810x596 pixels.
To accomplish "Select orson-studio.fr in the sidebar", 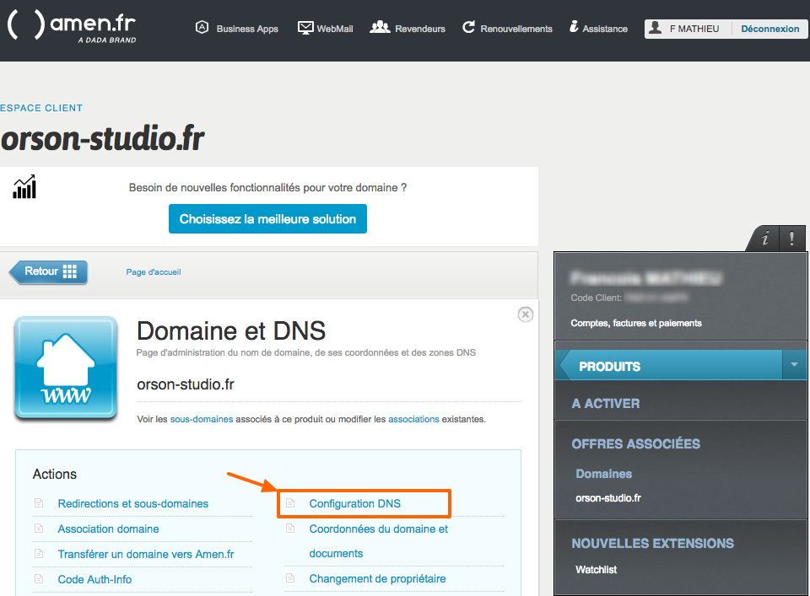I will click(608, 498).
